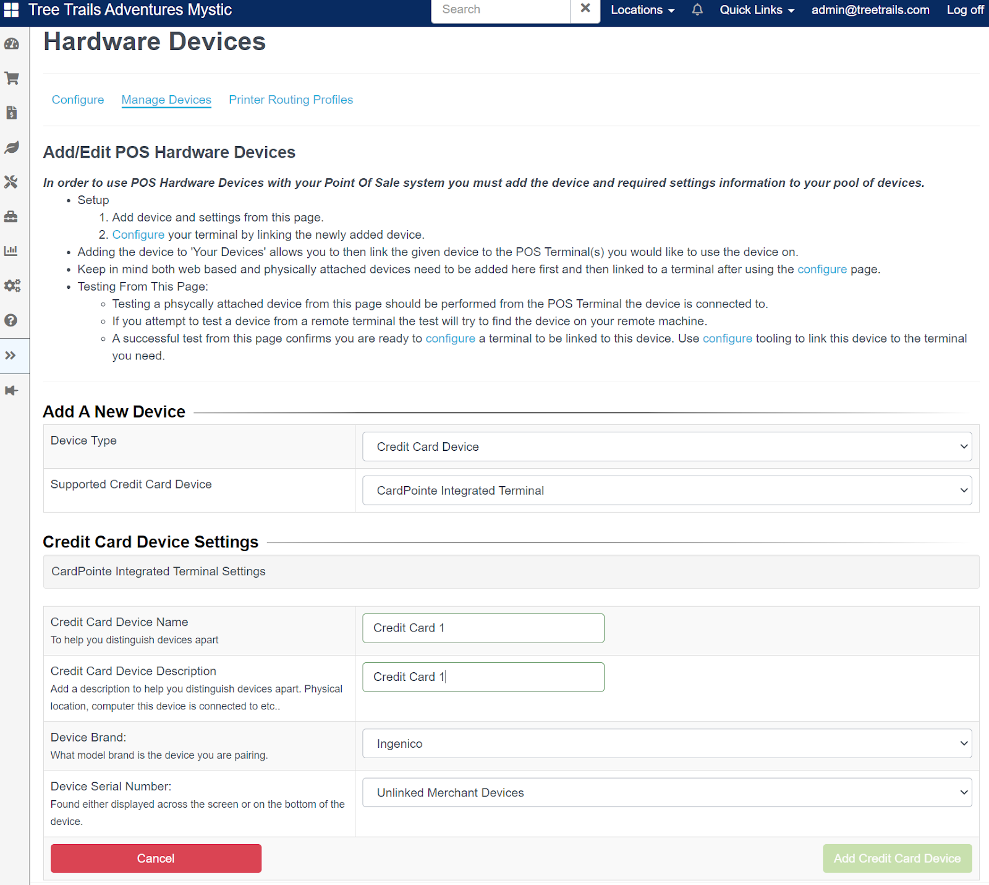Click admin@treetrails.com account link
This screenshot has height=885, width=989.
[870, 10]
